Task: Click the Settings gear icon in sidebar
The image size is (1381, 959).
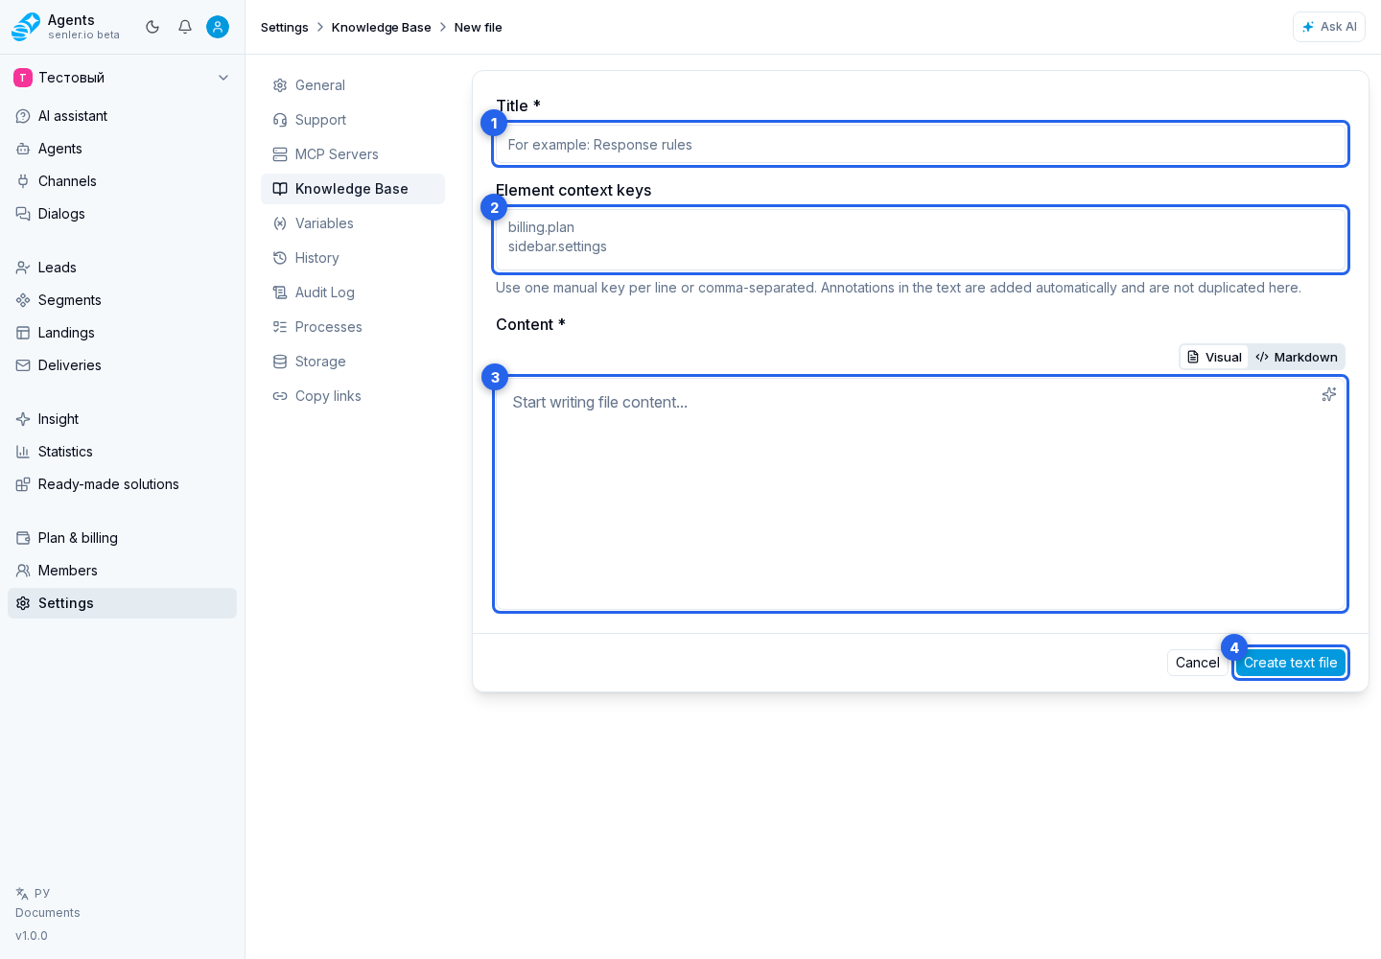Action: tap(23, 603)
